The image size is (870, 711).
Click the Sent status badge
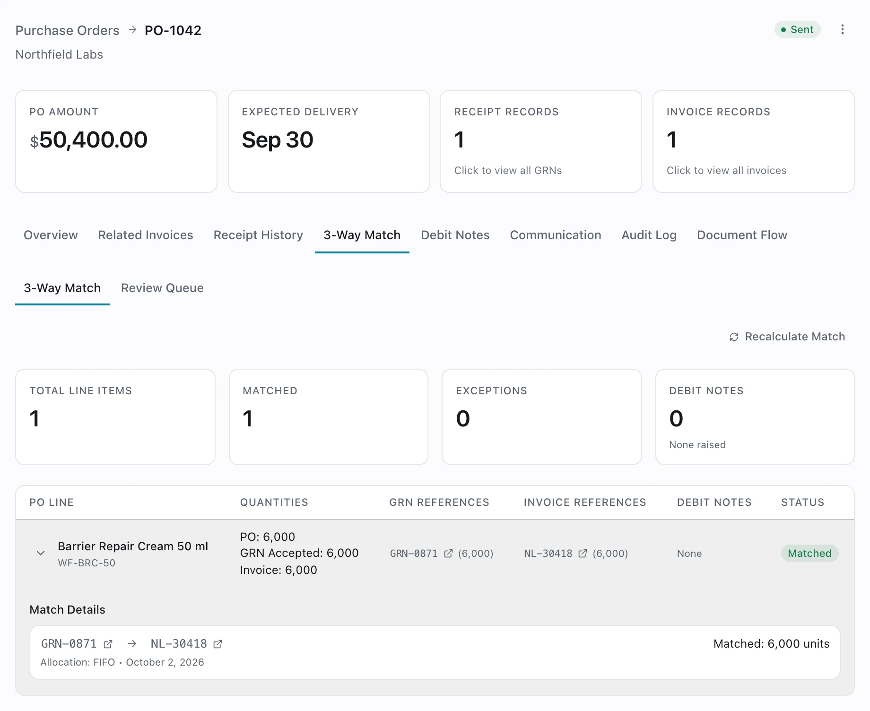(797, 29)
